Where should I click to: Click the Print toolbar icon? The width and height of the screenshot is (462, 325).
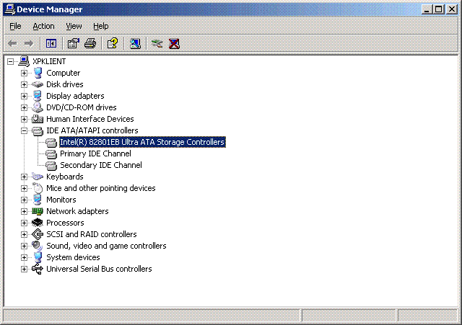[90, 44]
